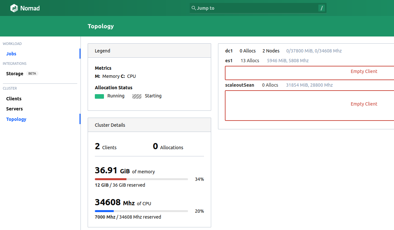Screen dimensions: 394x230
Task: Click the Topology page title
Action: (x=101, y=26)
